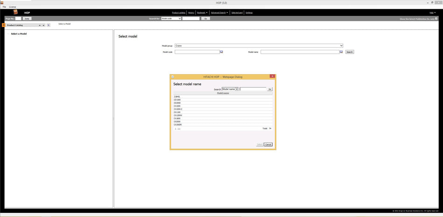This screenshot has width=443, height=217.
Task: Open the Search for Model code dropdown
Action: coord(180,19)
